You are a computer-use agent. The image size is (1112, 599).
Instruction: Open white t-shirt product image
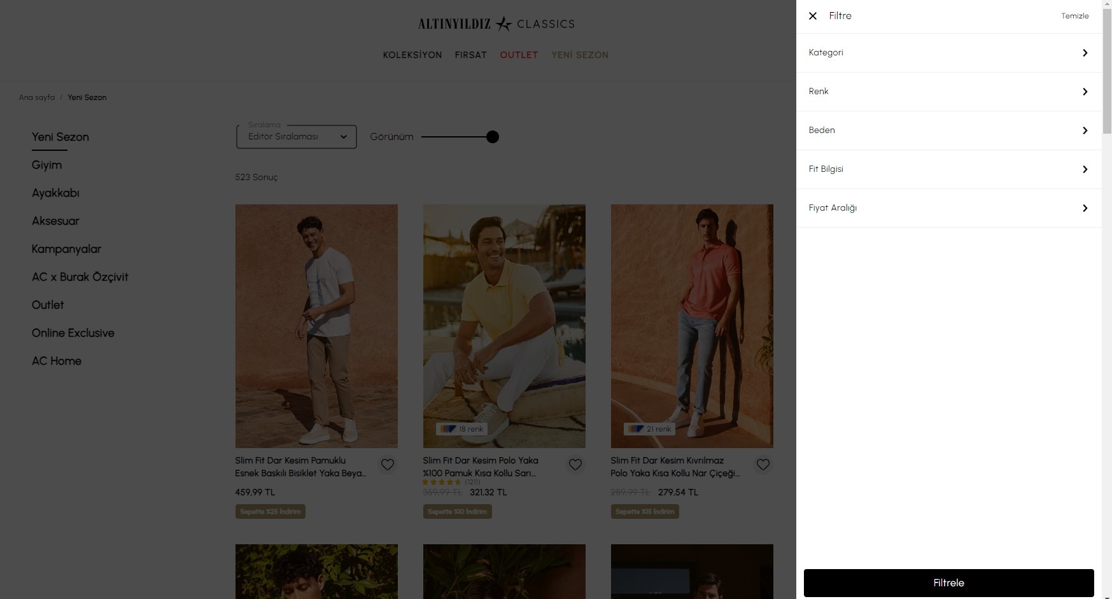point(316,326)
